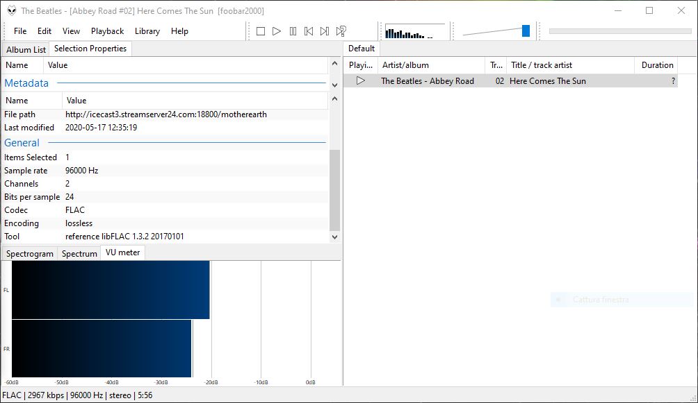698x403 pixels.
Task: Open the Edit menu
Action: pos(44,31)
